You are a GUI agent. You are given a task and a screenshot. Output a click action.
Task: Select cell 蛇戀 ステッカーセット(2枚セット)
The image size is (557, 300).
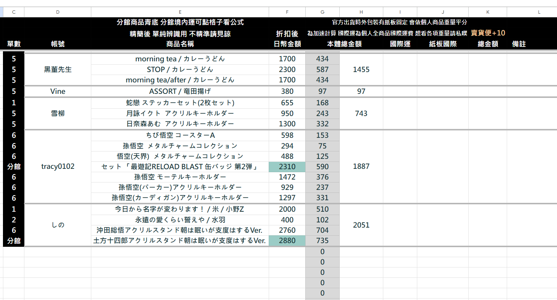[180, 103]
